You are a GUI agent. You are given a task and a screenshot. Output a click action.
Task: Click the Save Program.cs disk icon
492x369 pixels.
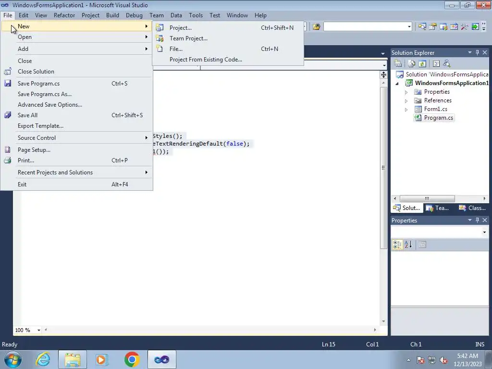(x=8, y=84)
